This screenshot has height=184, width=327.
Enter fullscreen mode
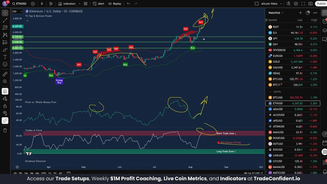[x=303, y=4]
